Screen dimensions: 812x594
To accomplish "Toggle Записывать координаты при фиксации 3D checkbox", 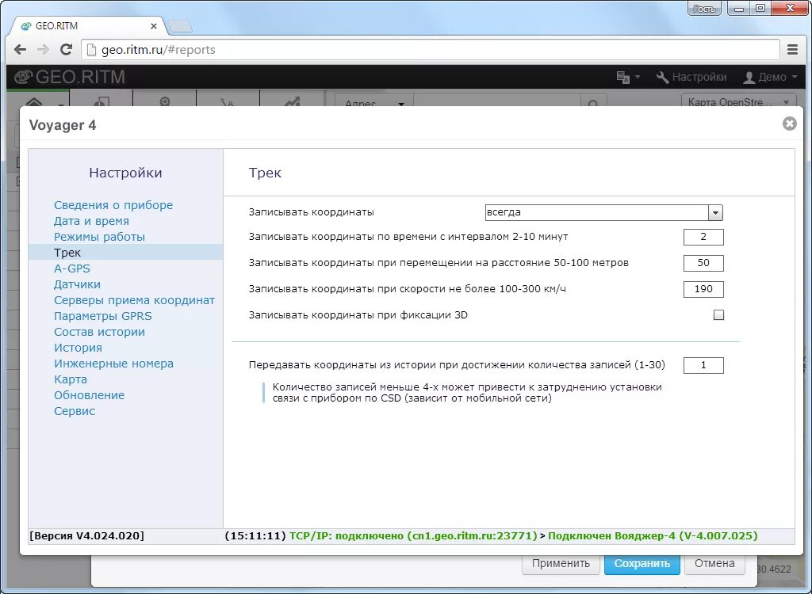I will click(718, 314).
